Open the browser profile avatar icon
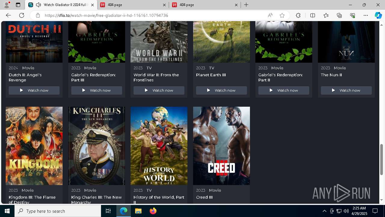Image resolution: width=385 pixels, height=217 pixels. 7,5
